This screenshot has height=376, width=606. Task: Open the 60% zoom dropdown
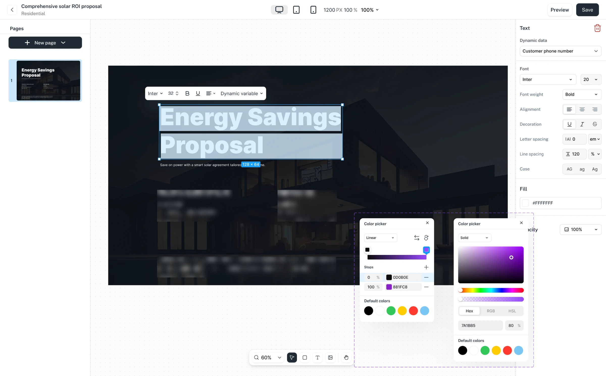coord(268,358)
